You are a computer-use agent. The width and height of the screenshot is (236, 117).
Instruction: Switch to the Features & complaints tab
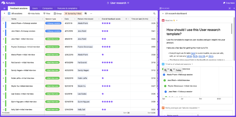[x=67, y=8]
